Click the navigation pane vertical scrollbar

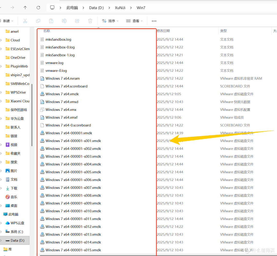[32, 115]
